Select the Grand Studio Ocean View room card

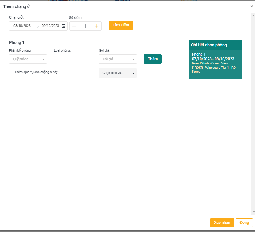[215, 63]
